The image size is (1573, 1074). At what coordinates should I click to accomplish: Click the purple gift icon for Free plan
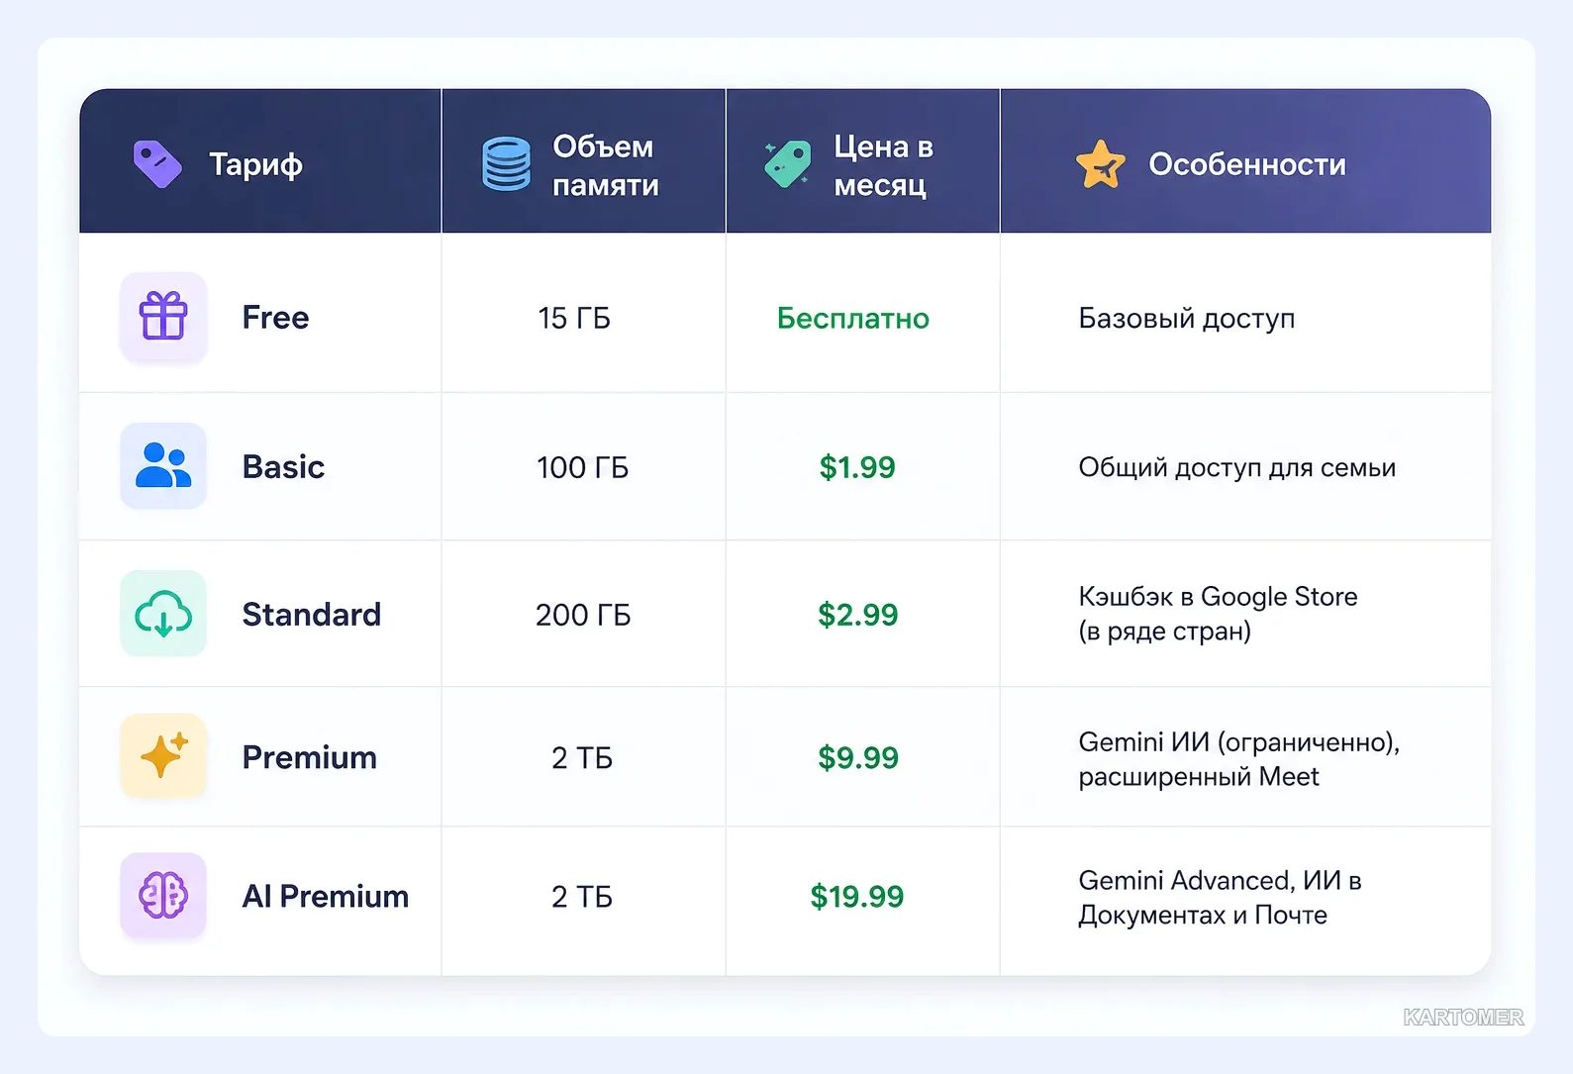[x=163, y=317]
